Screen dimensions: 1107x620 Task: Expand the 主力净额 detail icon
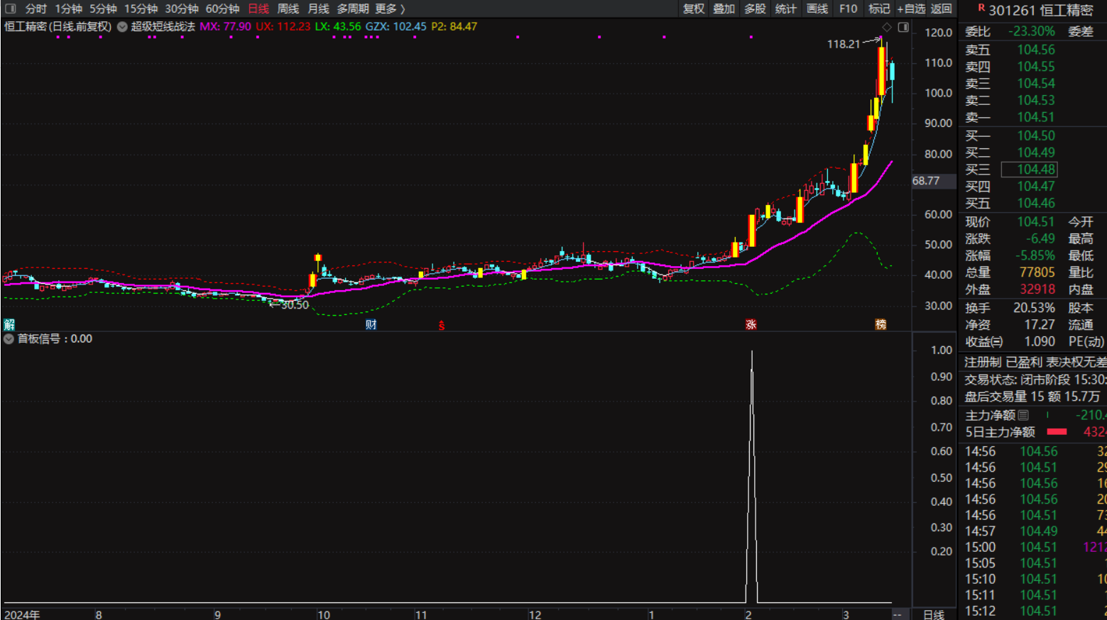(x=1023, y=415)
